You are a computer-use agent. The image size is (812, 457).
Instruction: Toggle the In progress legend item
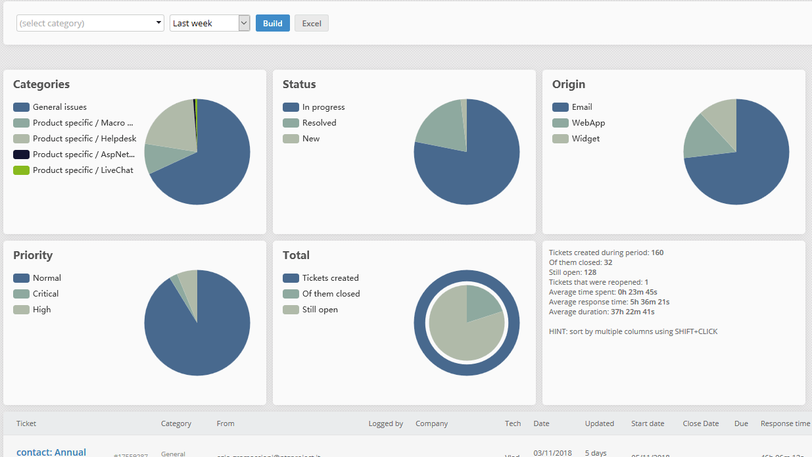pyautogui.click(x=323, y=107)
